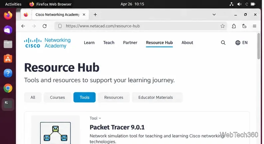This screenshot has width=264, height=144.
Task: Open the Firefox hamburger application menu
Action: (x=254, y=26)
